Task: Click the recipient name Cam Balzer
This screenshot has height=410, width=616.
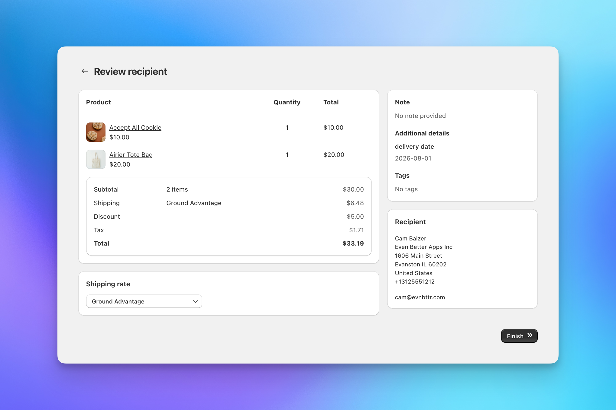Action: 410,239
